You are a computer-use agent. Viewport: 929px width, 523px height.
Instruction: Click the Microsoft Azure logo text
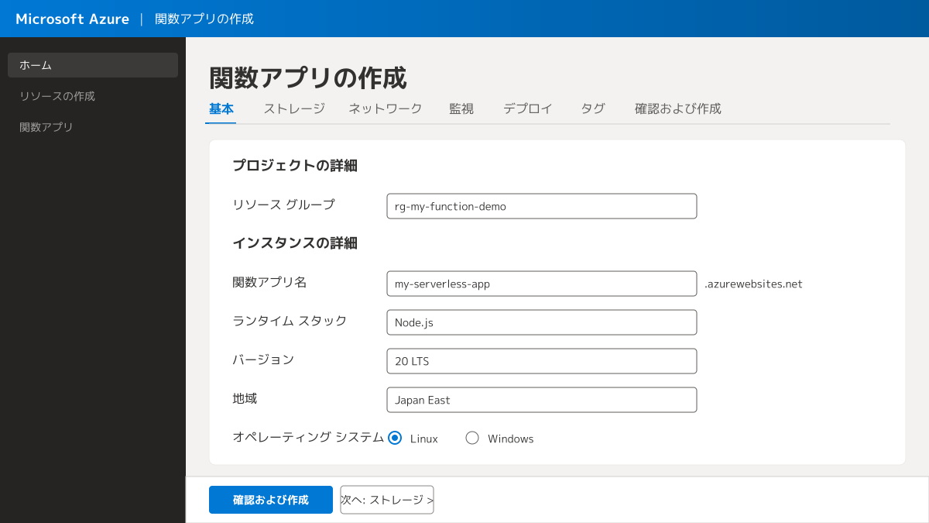coord(72,19)
